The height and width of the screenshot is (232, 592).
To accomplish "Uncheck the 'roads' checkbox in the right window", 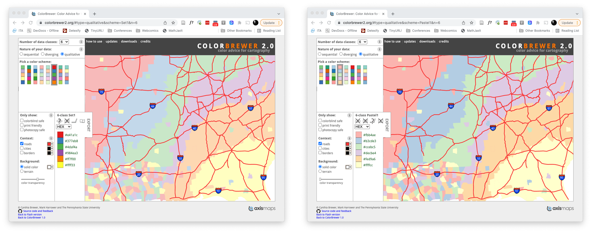I will click(x=320, y=144).
